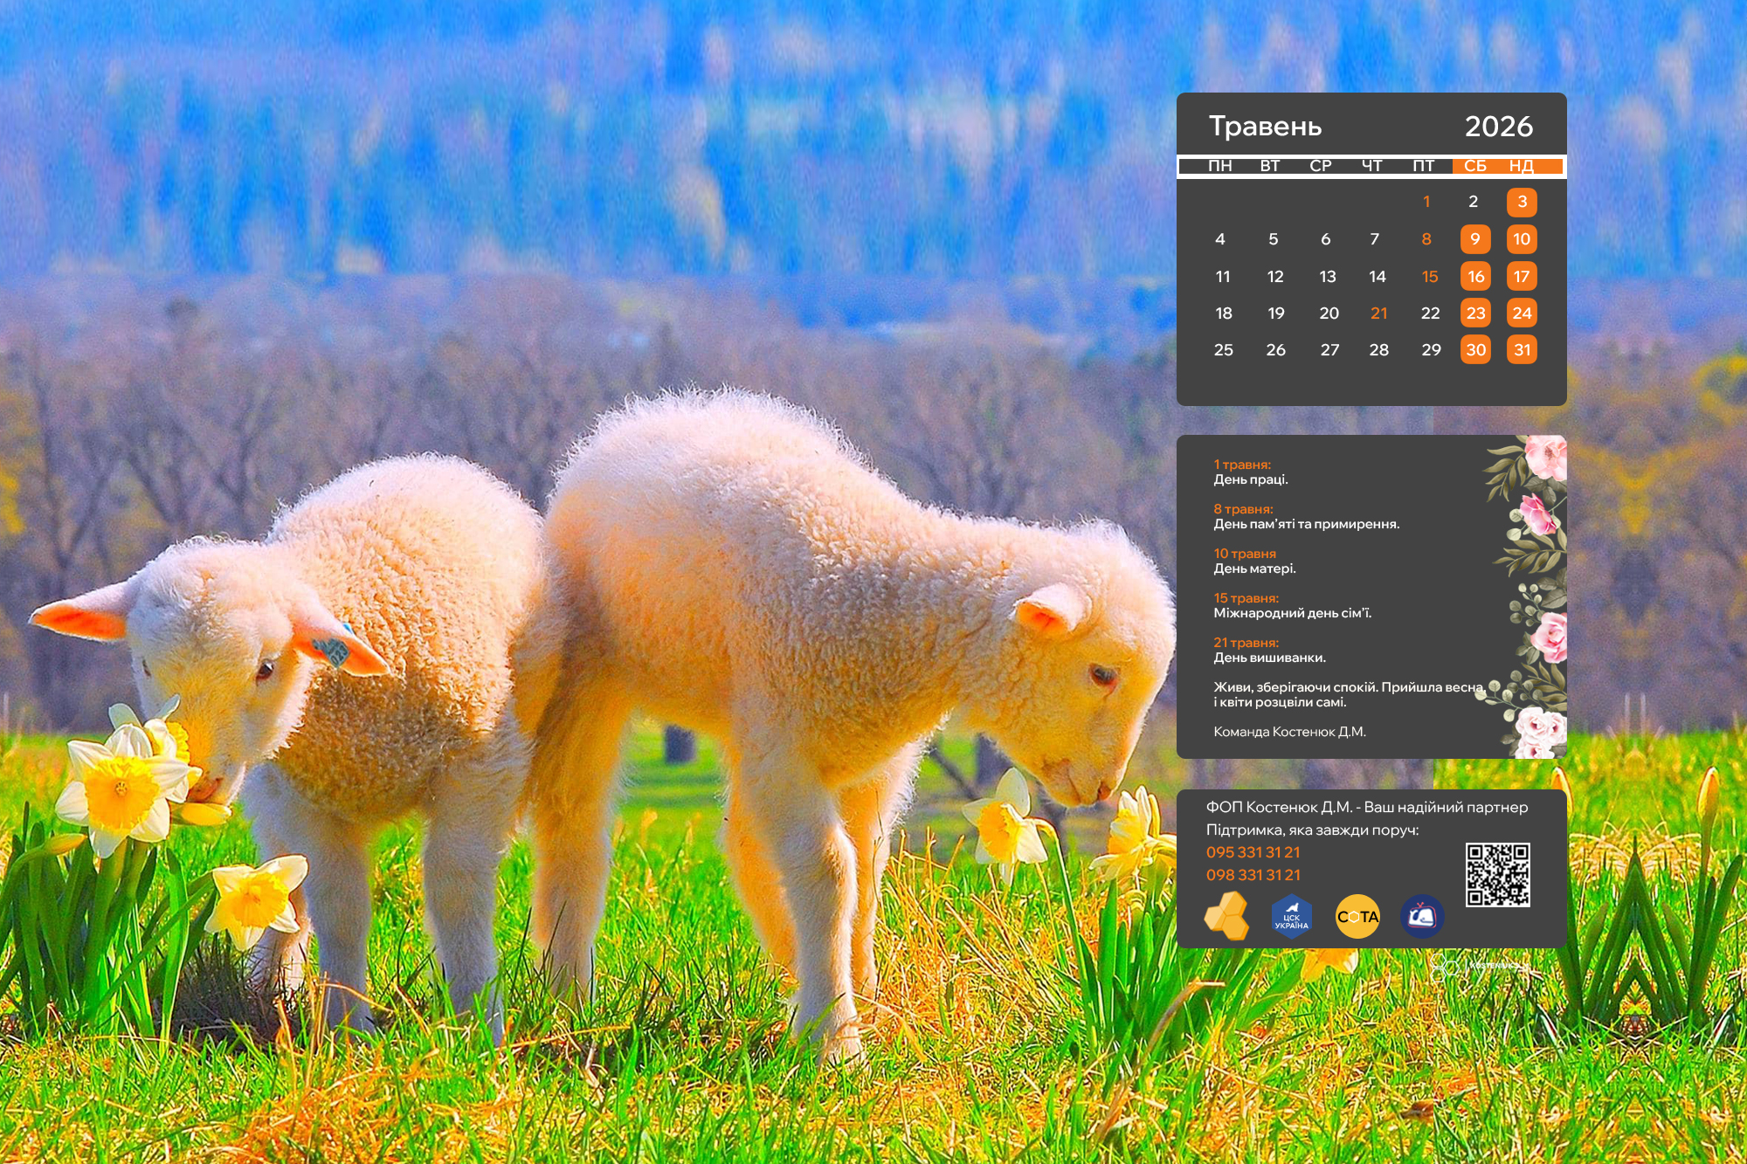
Task: Click the 2026 year label
Action: point(1498,127)
